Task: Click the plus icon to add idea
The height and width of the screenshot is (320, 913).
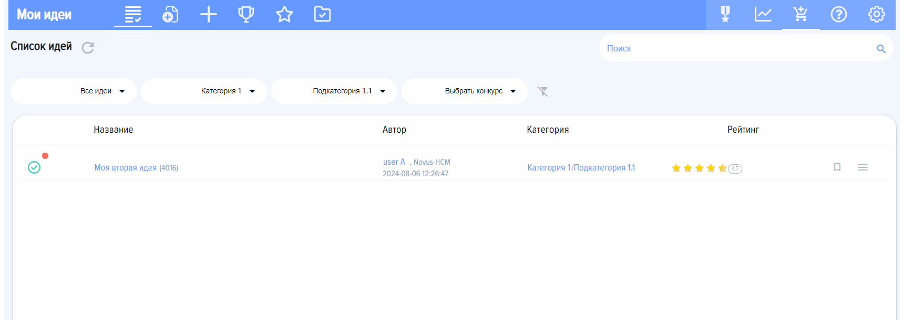Action: (x=209, y=14)
